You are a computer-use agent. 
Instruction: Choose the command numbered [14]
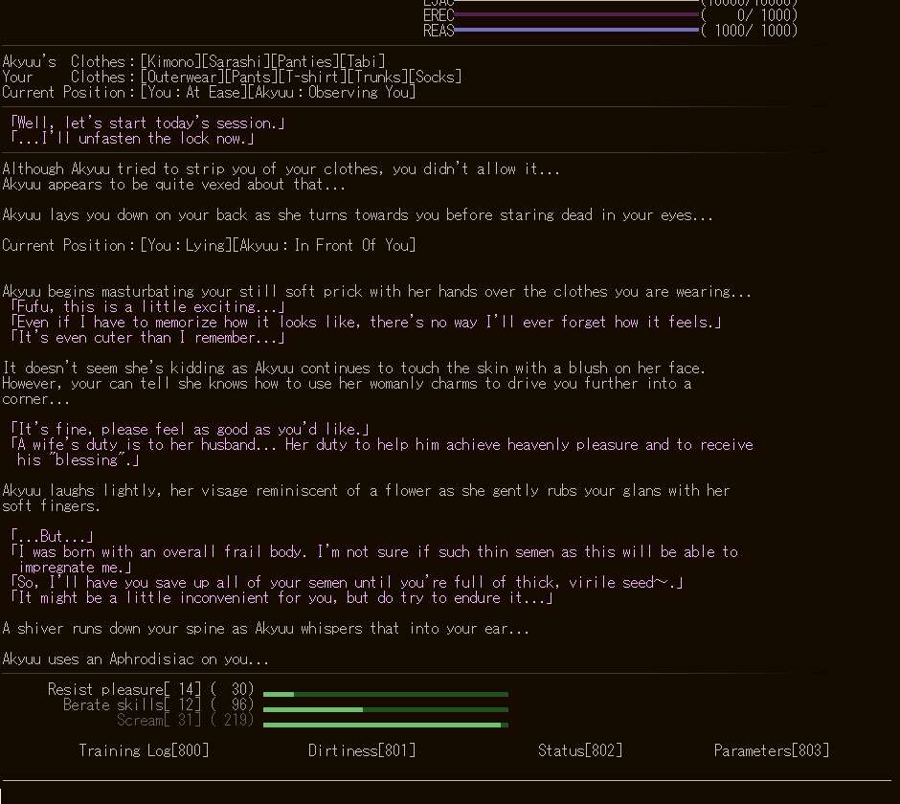pyautogui.click(x=124, y=689)
